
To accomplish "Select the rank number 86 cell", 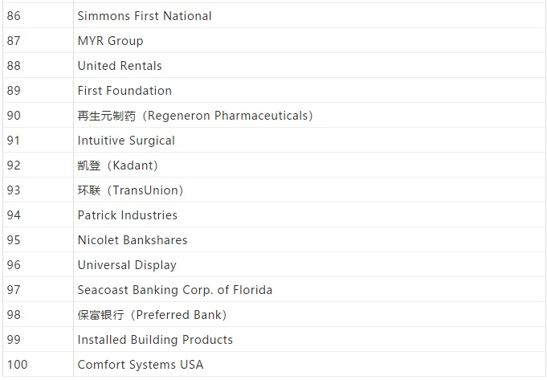I will pos(14,16).
